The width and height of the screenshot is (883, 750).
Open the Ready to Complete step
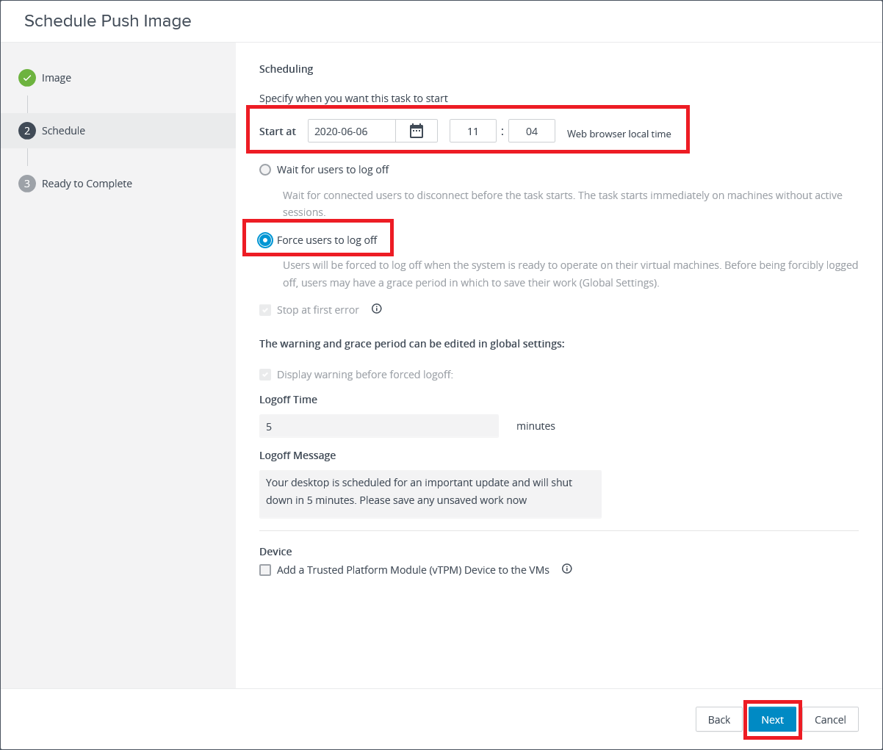point(87,184)
